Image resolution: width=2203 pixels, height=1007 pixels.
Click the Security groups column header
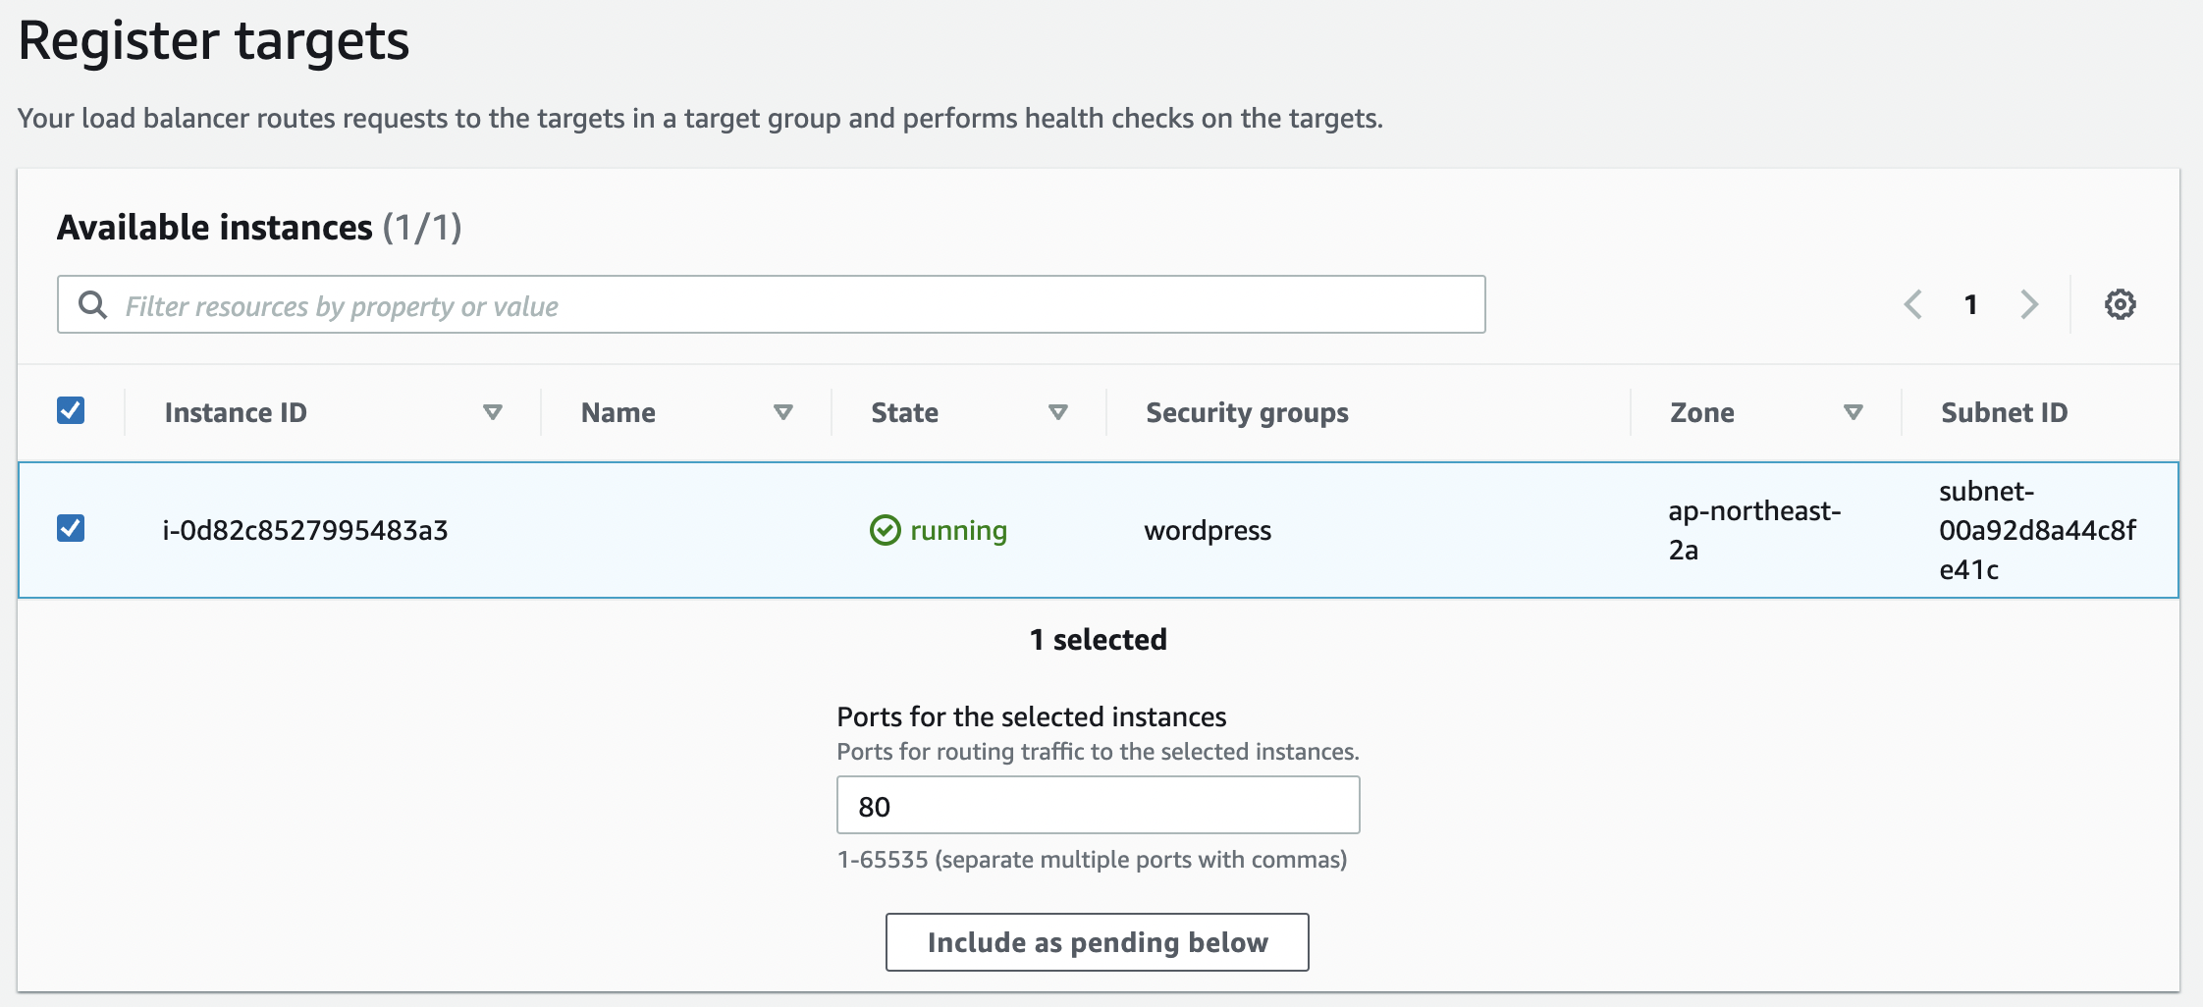(1247, 412)
